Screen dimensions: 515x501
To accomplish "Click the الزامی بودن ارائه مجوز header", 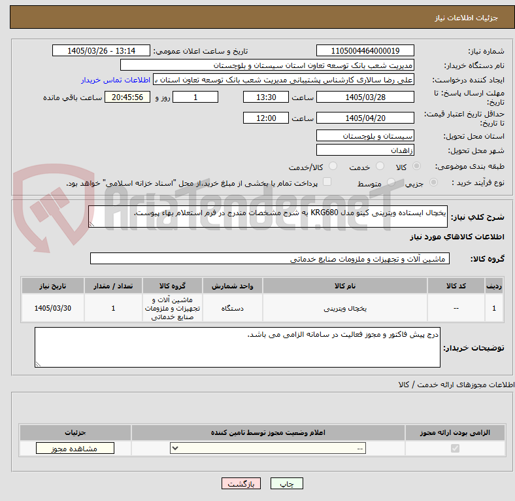I will point(455,432).
